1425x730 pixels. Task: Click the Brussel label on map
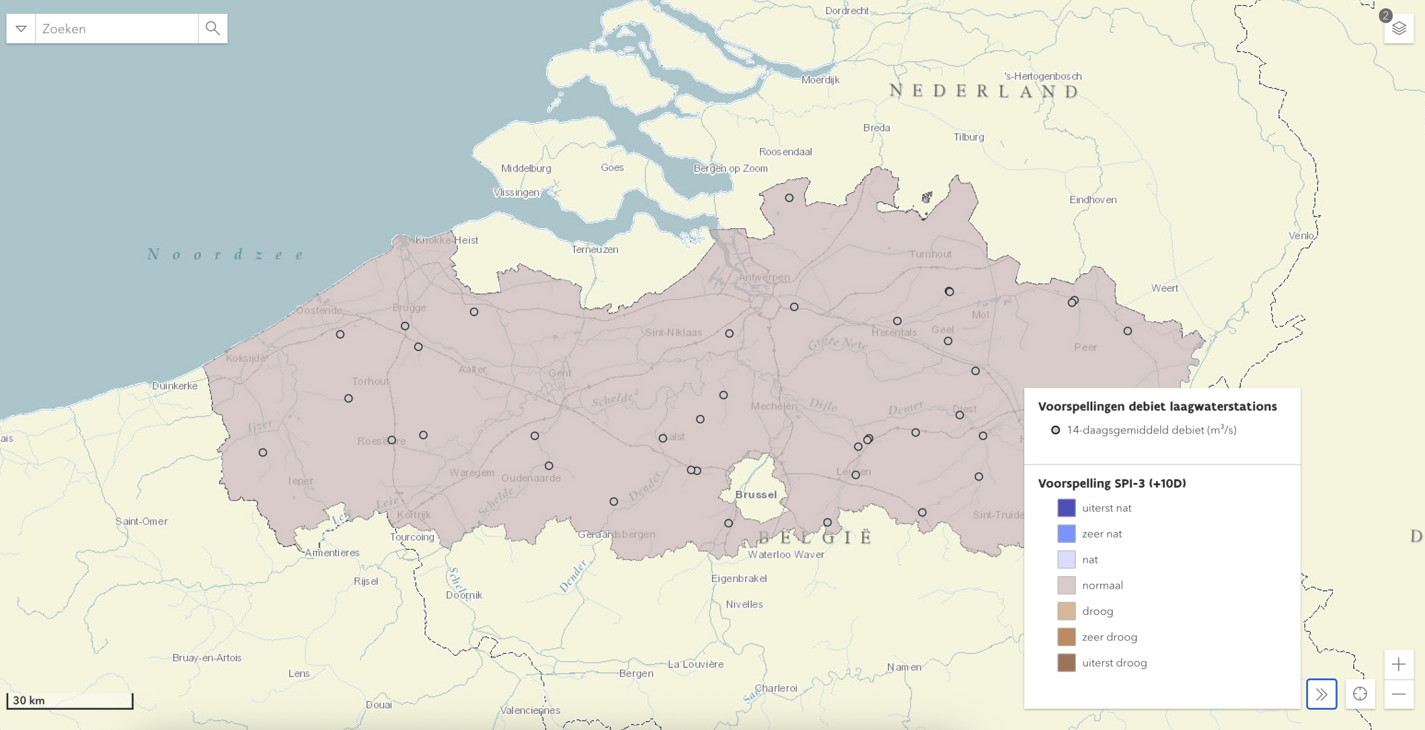pos(755,494)
